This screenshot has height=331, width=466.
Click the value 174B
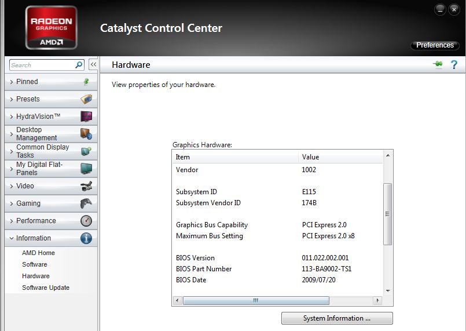tap(309, 203)
